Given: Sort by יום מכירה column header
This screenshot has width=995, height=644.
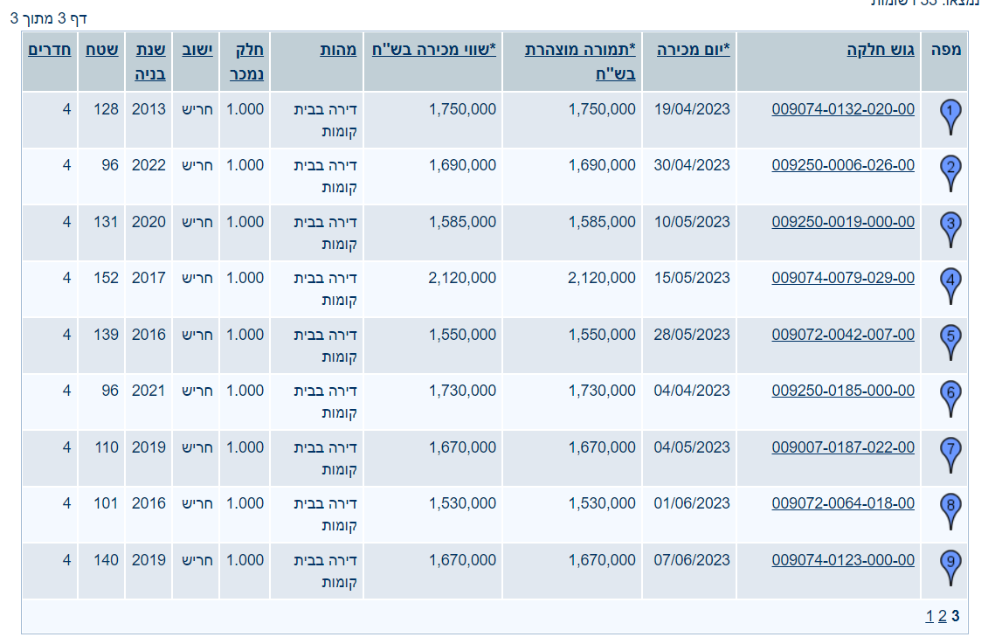Looking at the screenshot, I should coord(693,50).
